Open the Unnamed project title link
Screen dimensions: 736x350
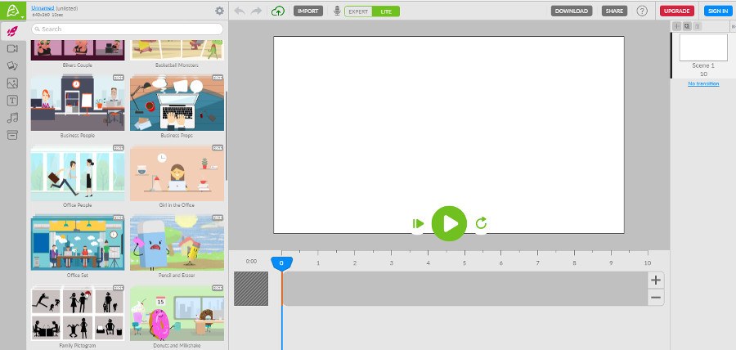click(x=43, y=8)
